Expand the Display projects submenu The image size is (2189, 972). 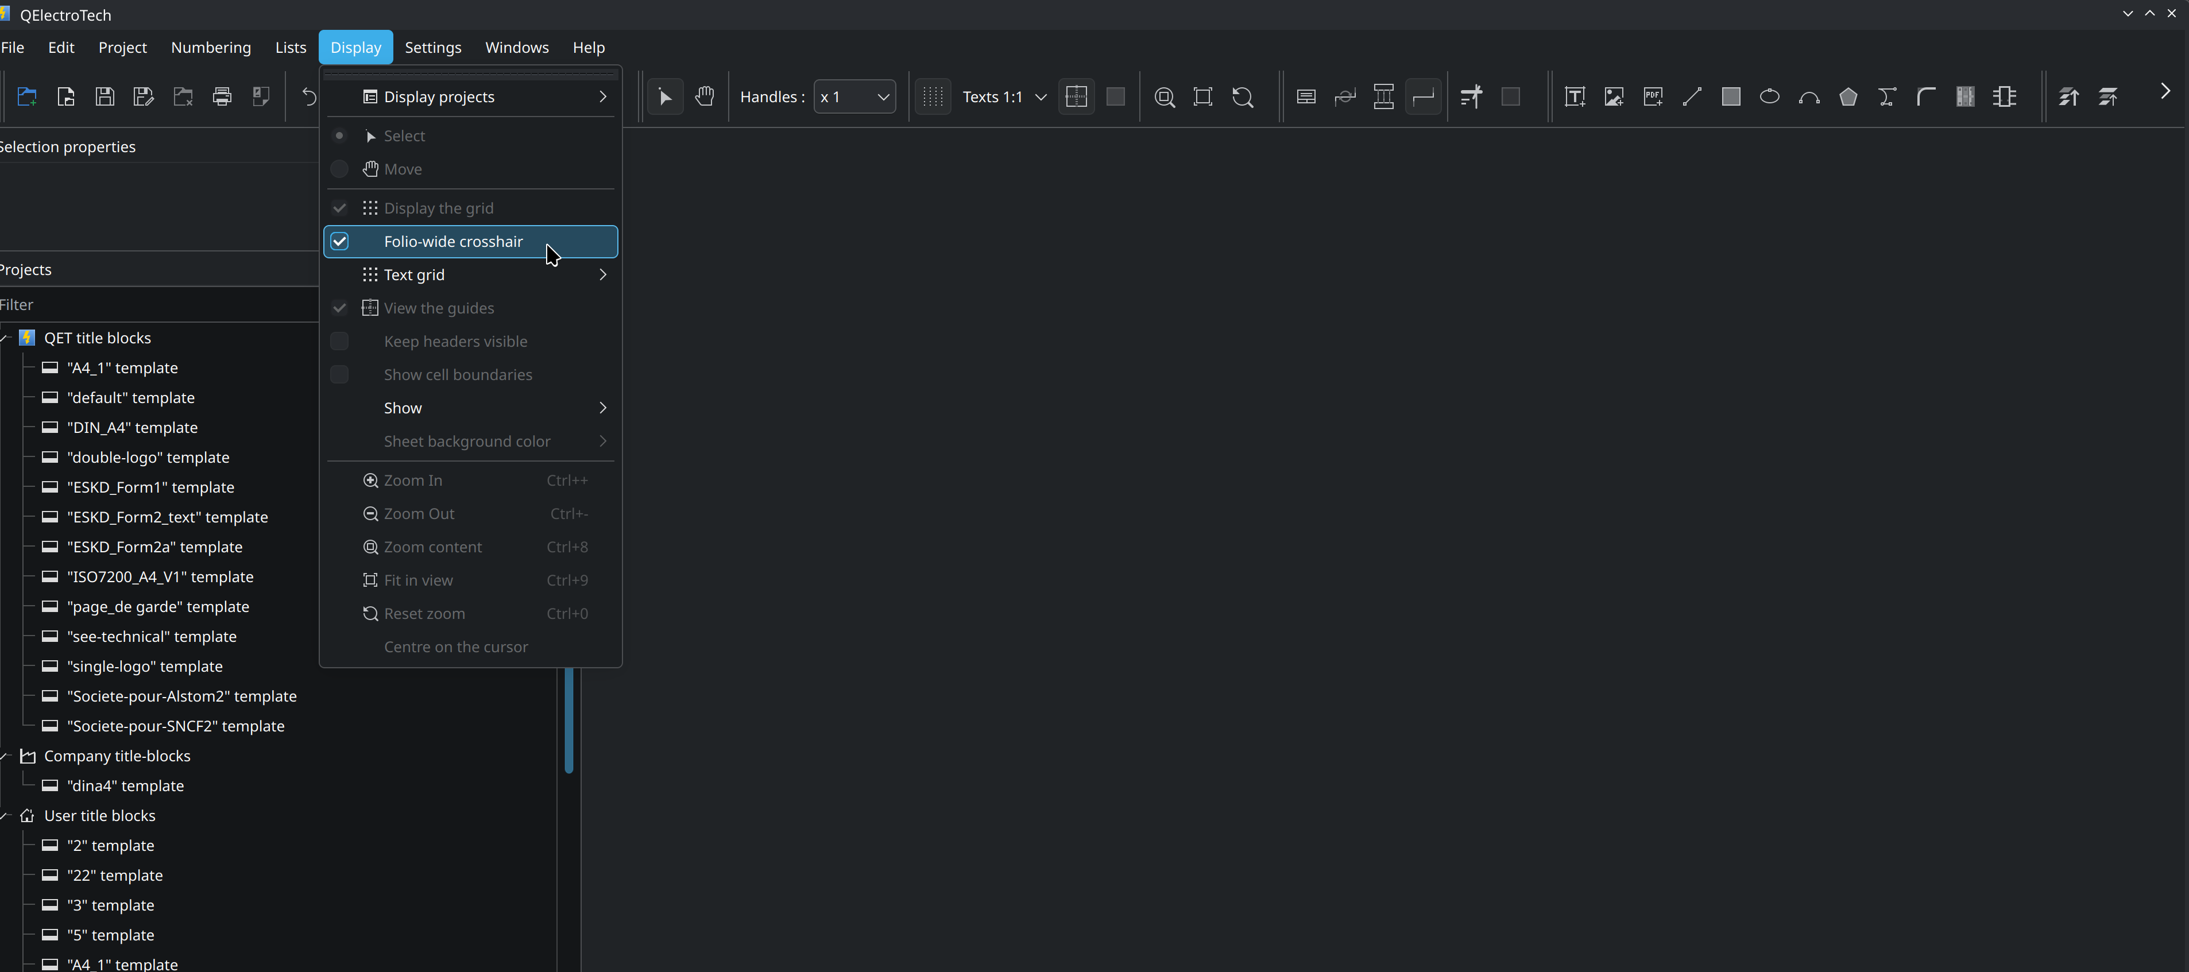pyautogui.click(x=471, y=97)
